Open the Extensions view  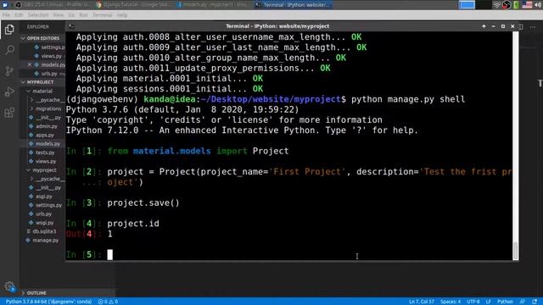9,113
